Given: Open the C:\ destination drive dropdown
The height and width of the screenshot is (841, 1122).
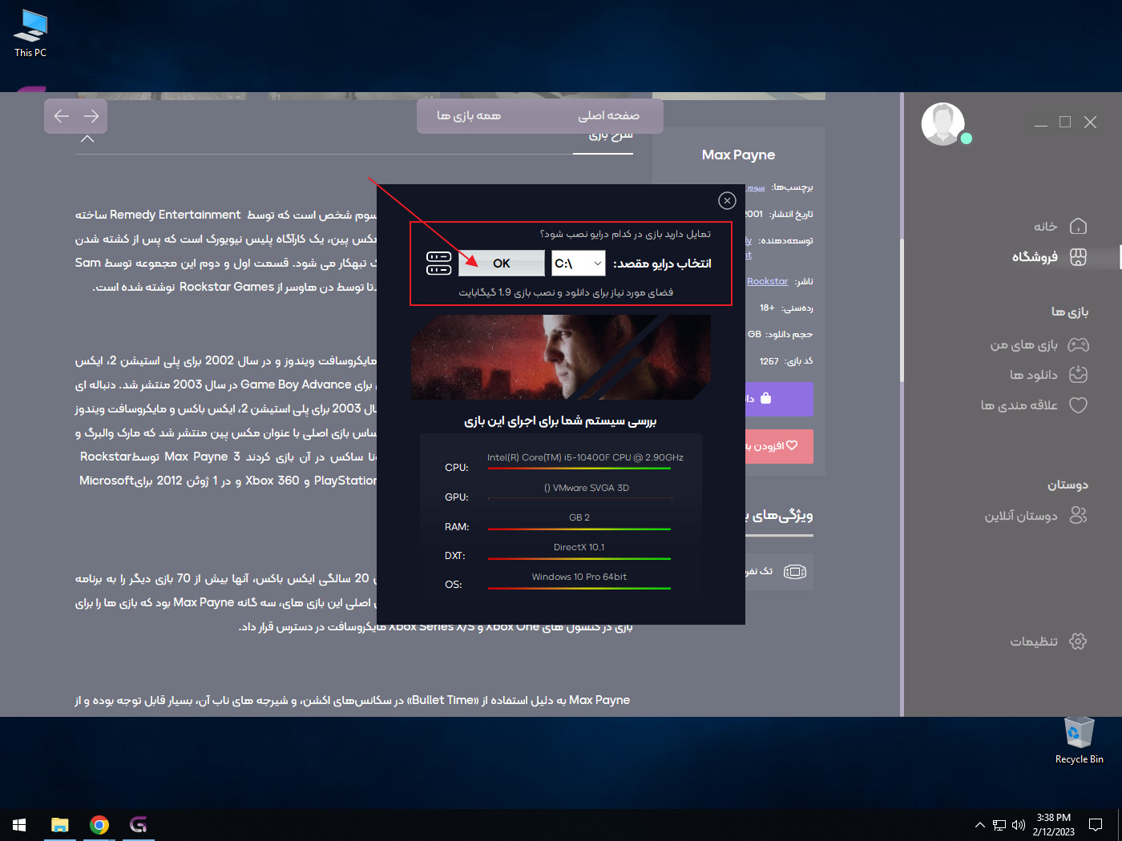Looking at the screenshot, I should (579, 264).
